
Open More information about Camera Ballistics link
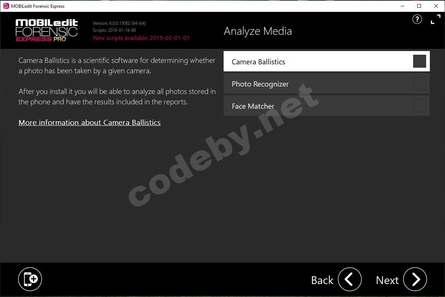pyautogui.click(x=90, y=122)
